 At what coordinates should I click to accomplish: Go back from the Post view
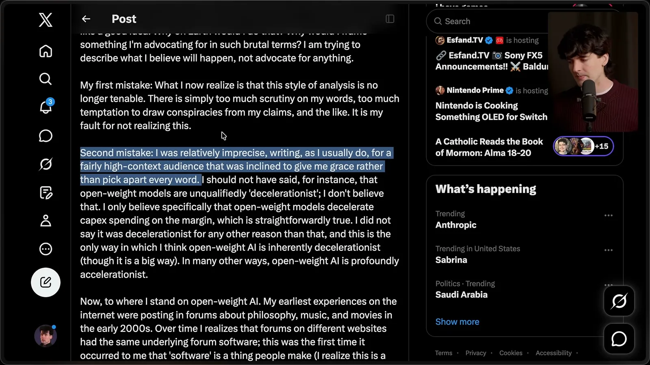[x=86, y=19]
